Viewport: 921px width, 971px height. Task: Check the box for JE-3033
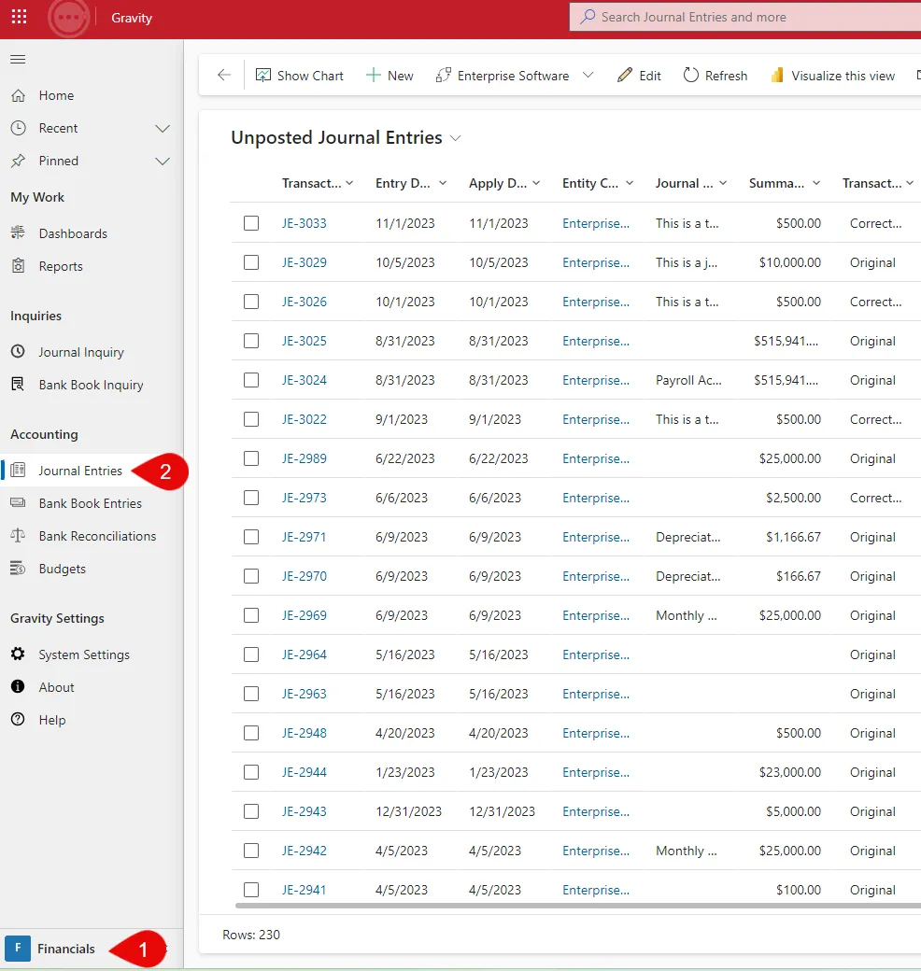tap(251, 223)
